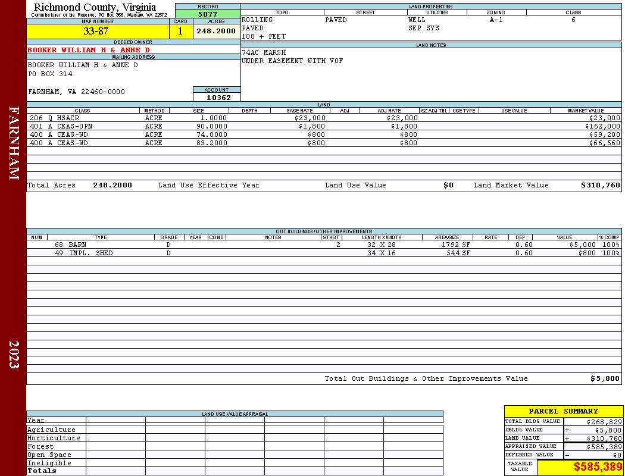Select the PO BOX 314 address line
Screen dimensions: 625x476
coord(50,74)
